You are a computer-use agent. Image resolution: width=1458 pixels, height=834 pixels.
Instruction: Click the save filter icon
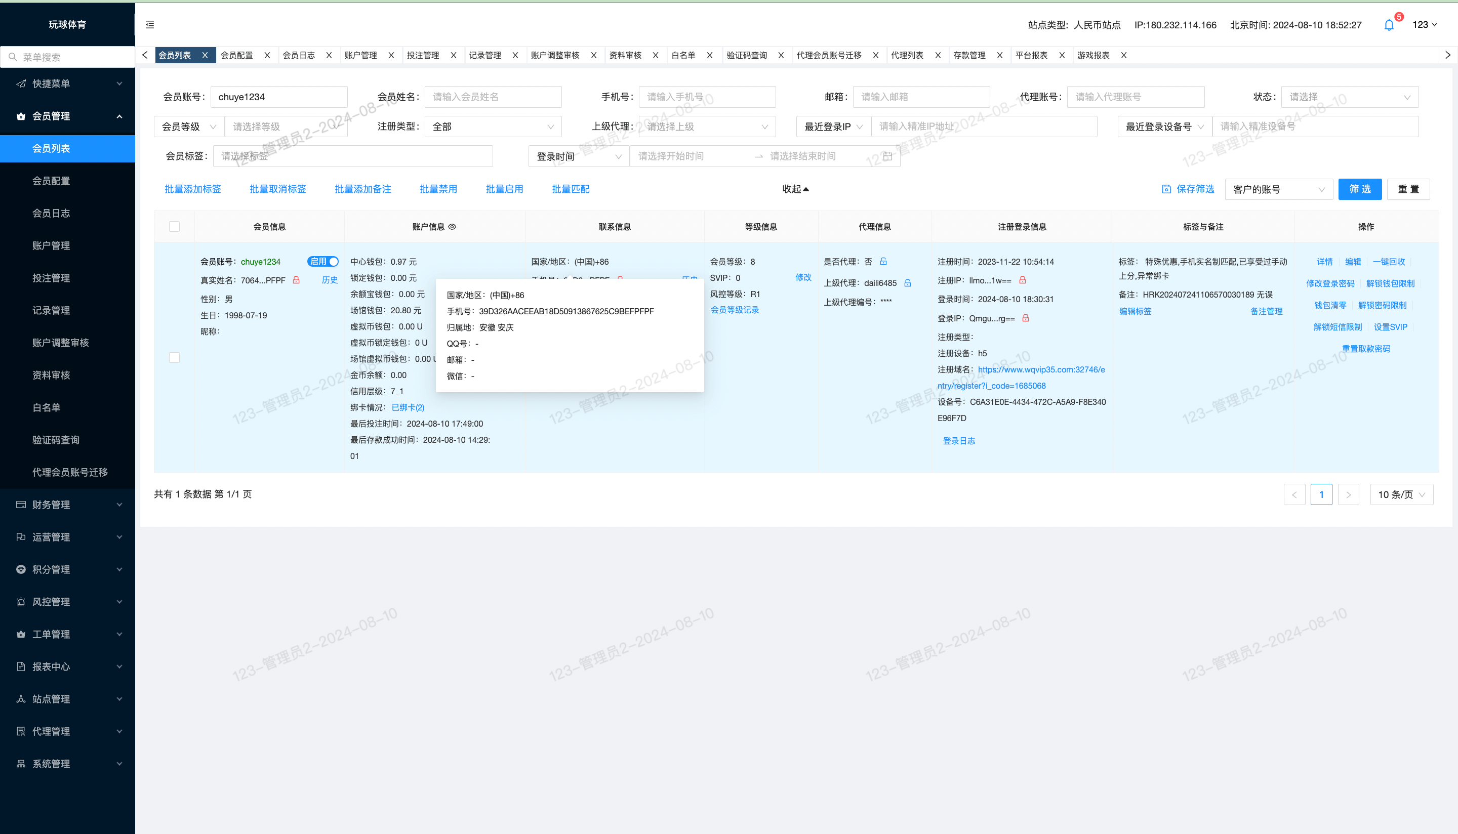coord(1166,189)
